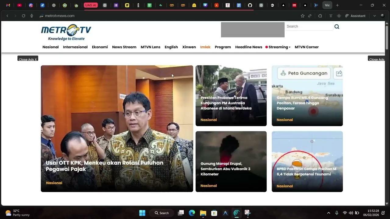The width and height of the screenshot is (390, 219).
Task: Click Nasional tag on Gunung Marapi card
Action: [x=209, y=186]
